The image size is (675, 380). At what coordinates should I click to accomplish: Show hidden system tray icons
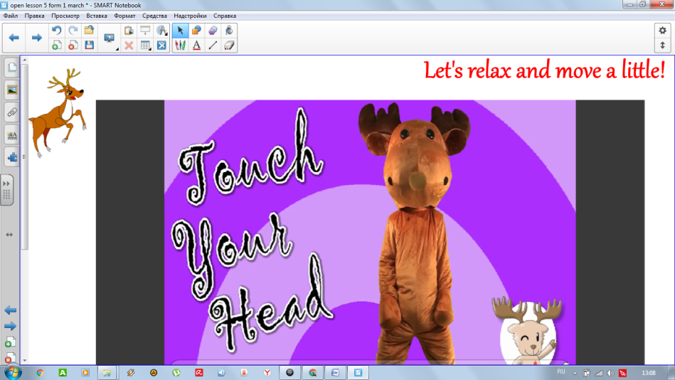pyautogui.click(x=575, y=373)
